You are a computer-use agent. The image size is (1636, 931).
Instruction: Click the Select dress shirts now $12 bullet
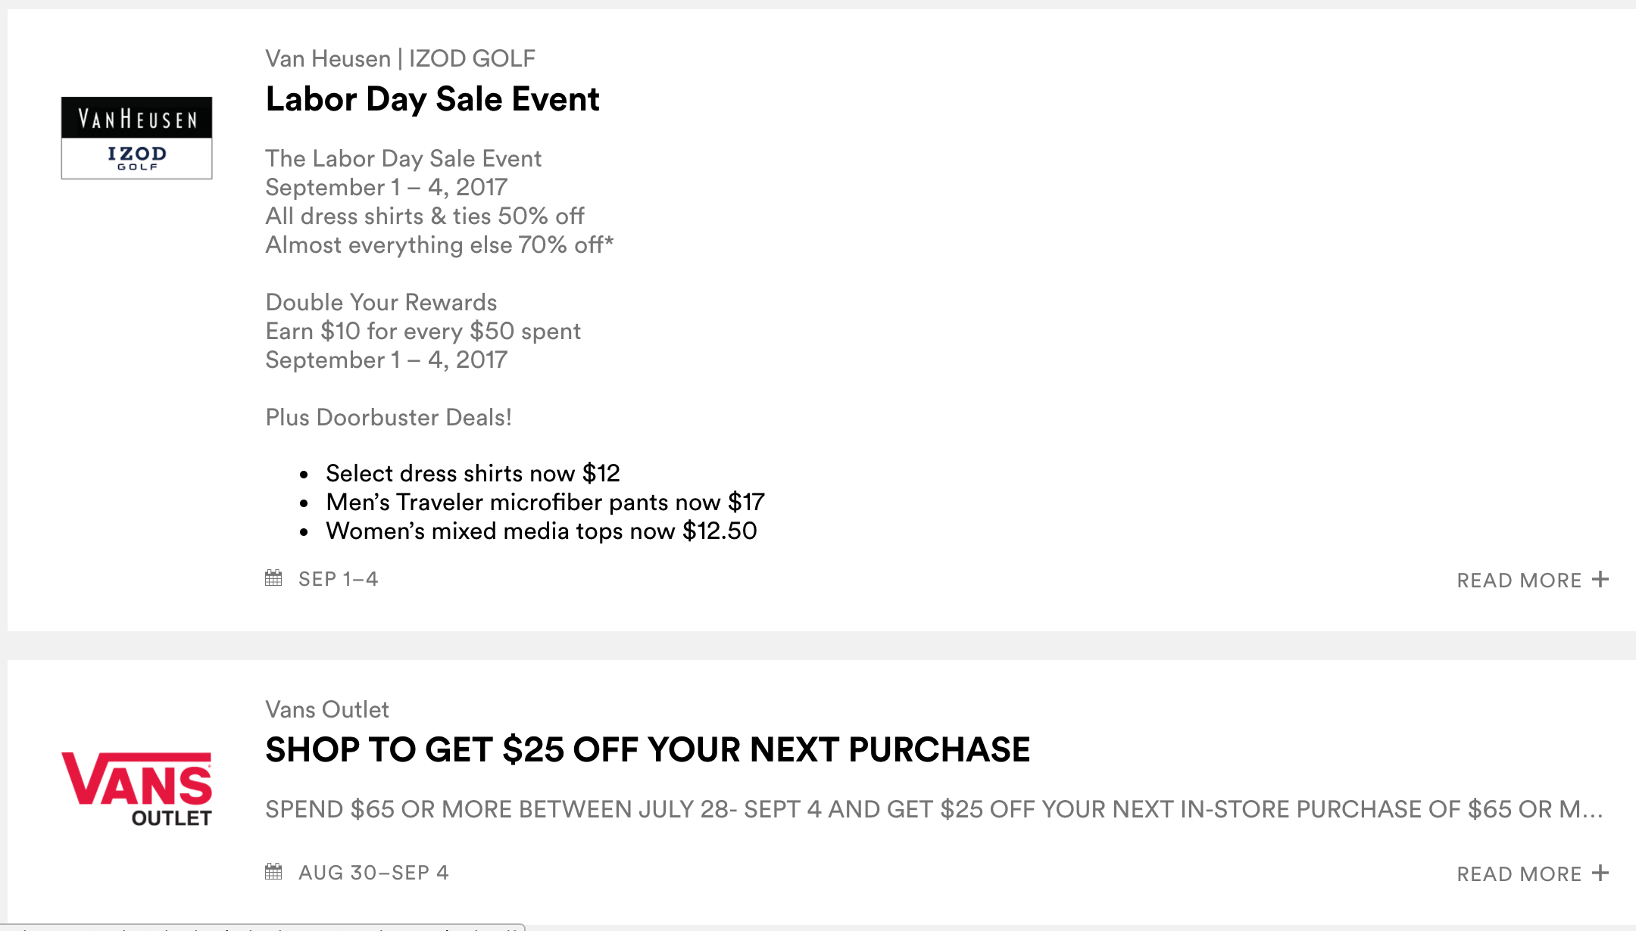pyautogui.click(x=473, y=473)
